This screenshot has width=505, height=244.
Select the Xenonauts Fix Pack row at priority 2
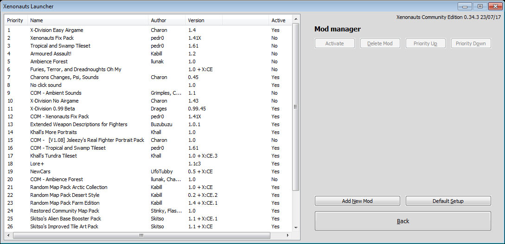(x=148, y=38)
